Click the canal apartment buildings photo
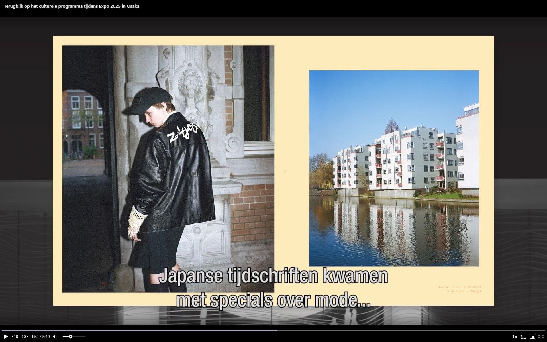Image resolution: width=547 pixels, height=342 pixels. pos(394,168)
